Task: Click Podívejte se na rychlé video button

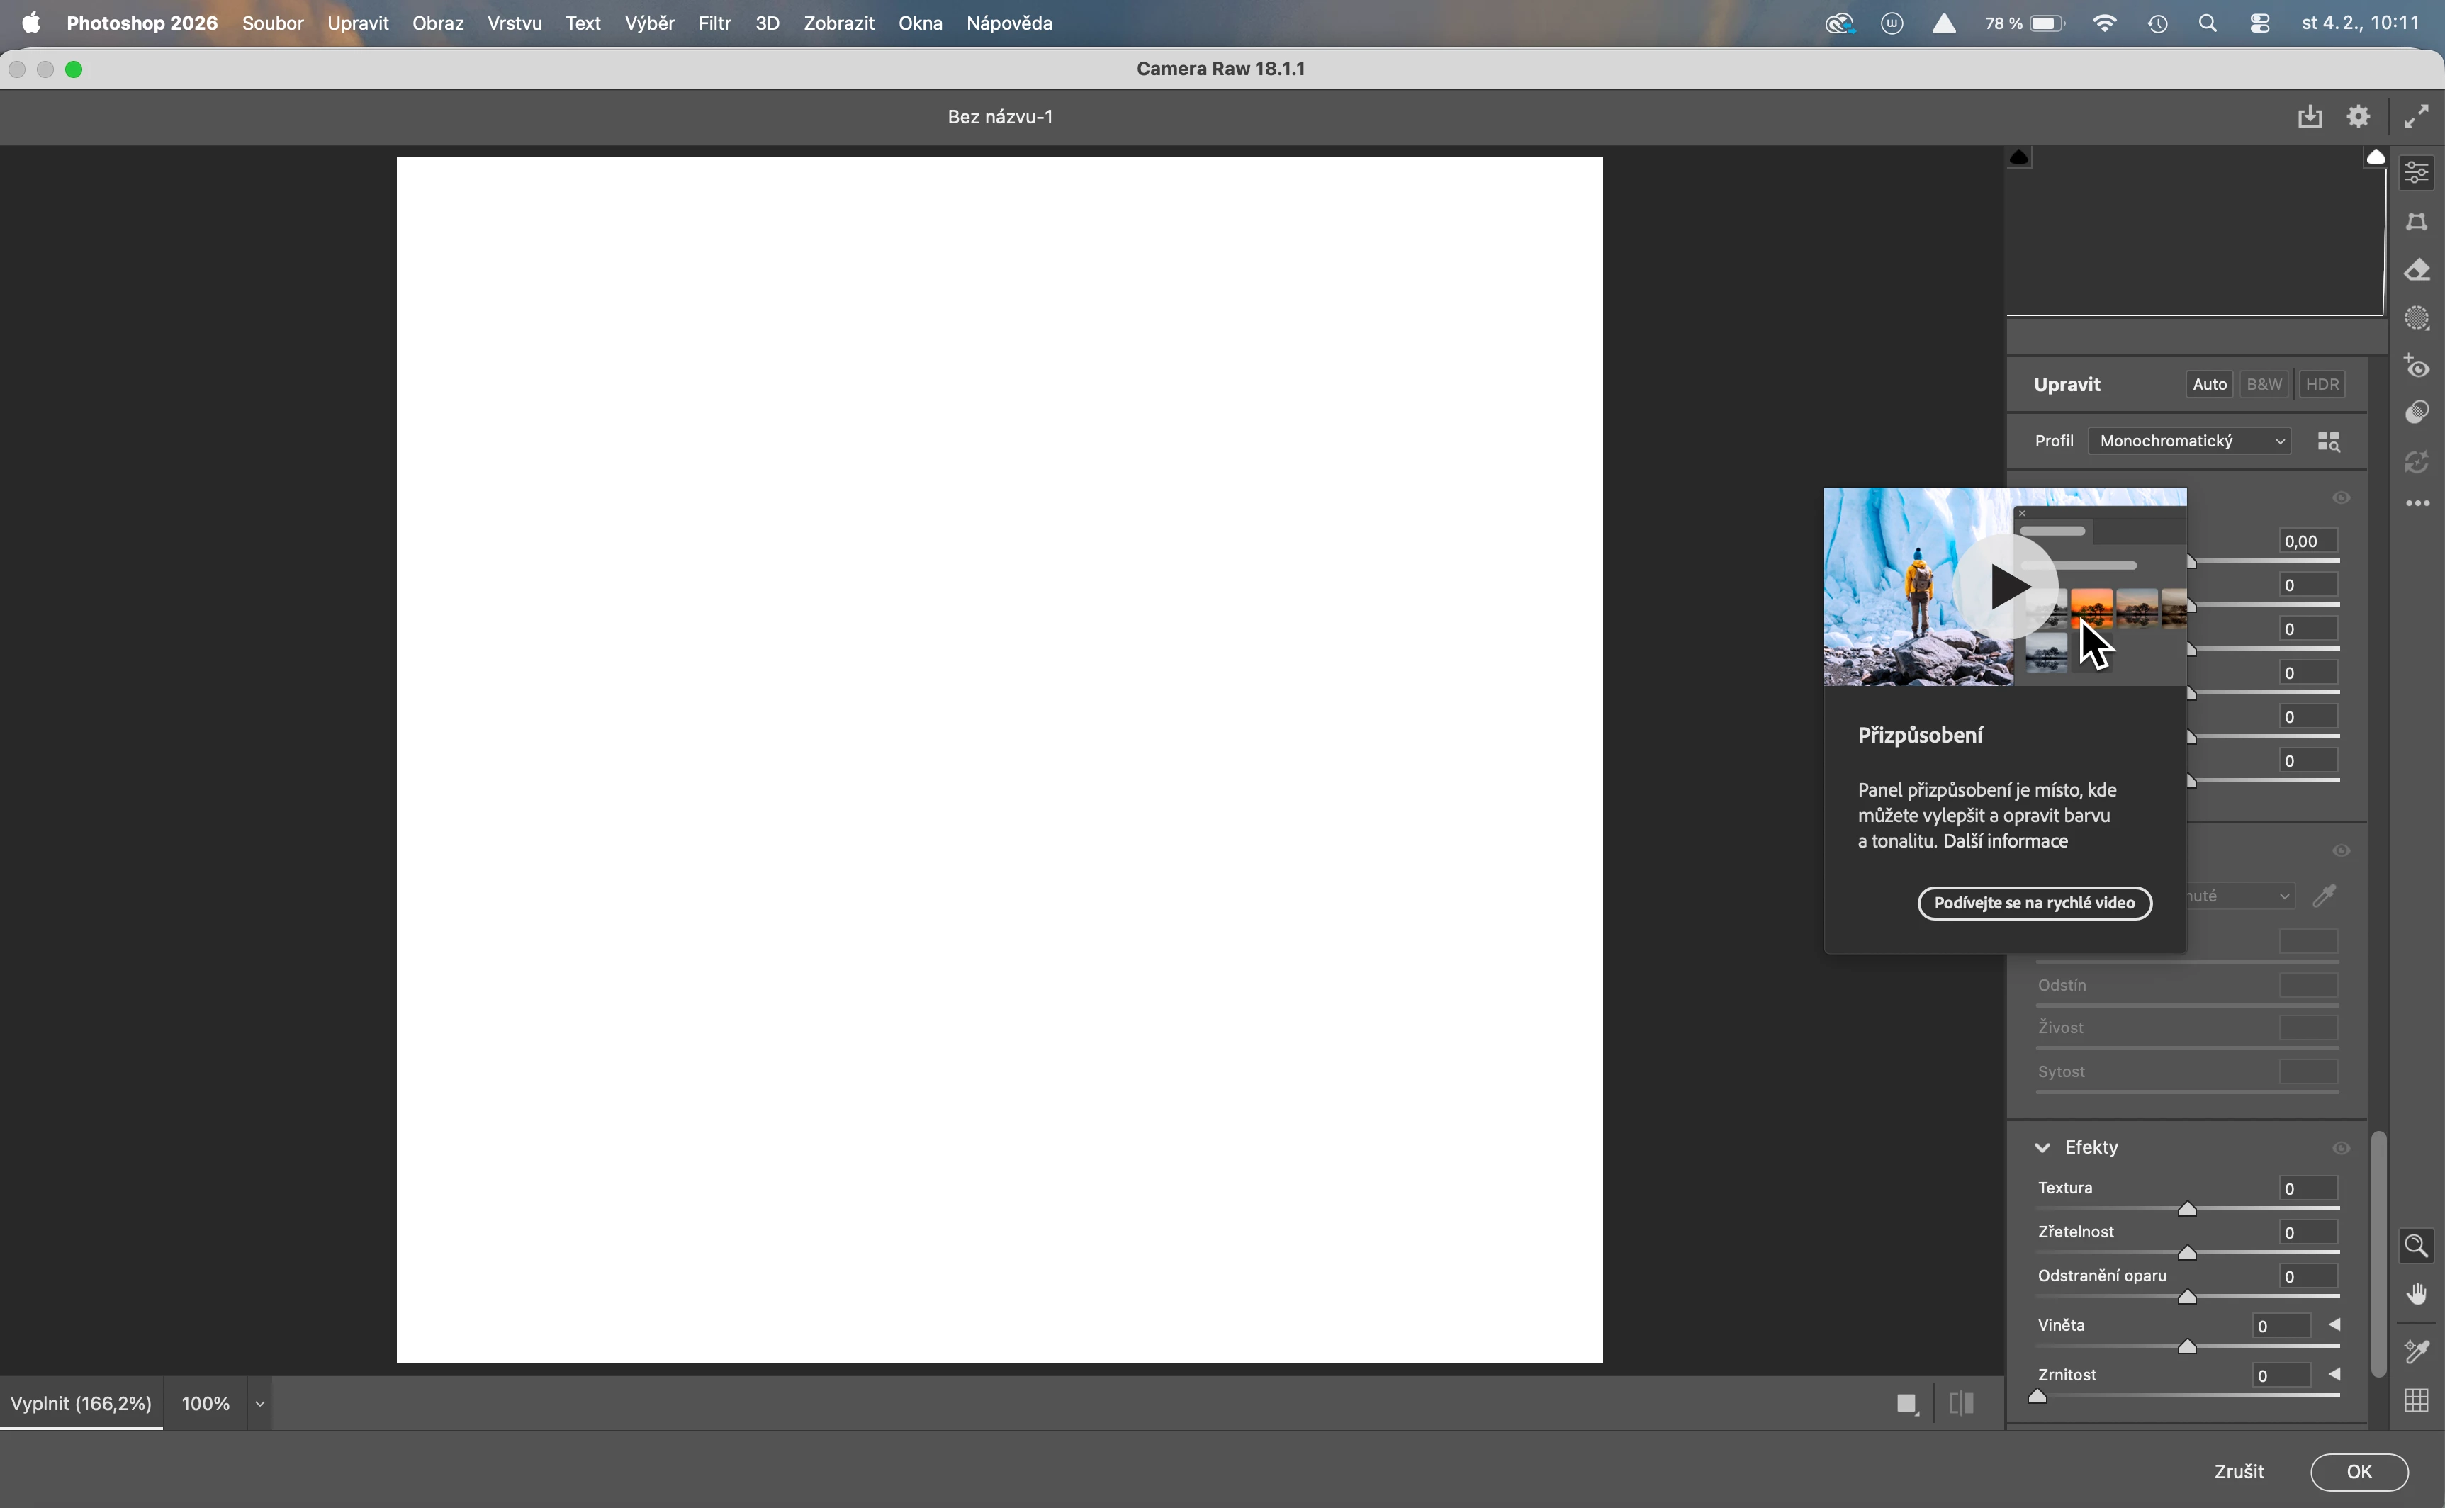Action: tap(2034, 903)
